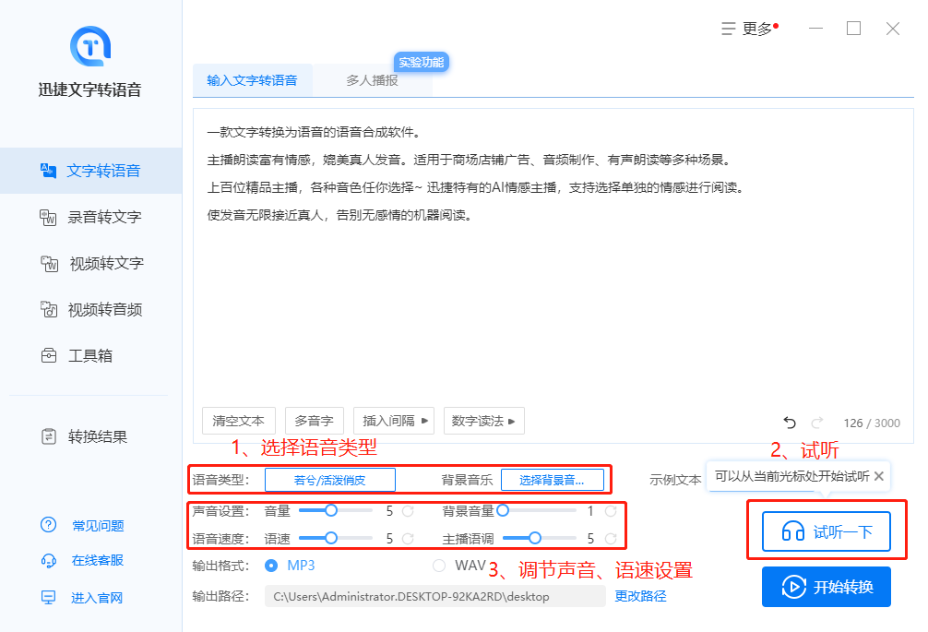Reset the 语速 speed value
928x632 pixels.
click(x=408, y=539)
